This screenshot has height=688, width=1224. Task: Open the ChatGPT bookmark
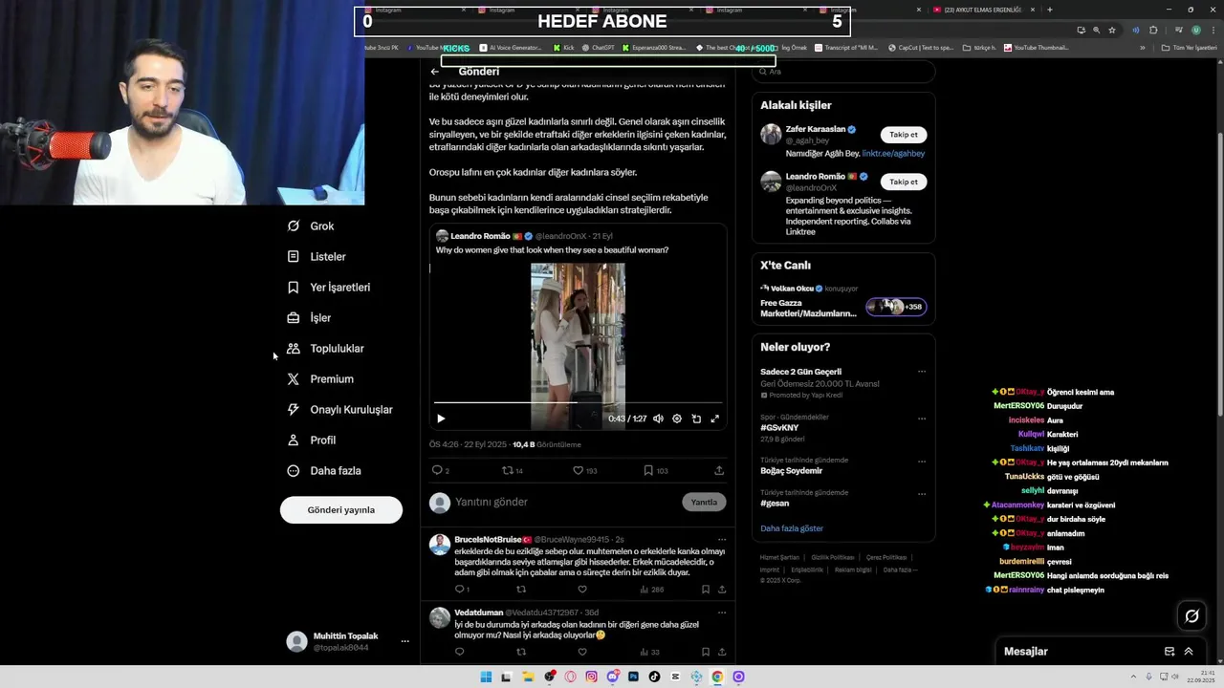599,47
